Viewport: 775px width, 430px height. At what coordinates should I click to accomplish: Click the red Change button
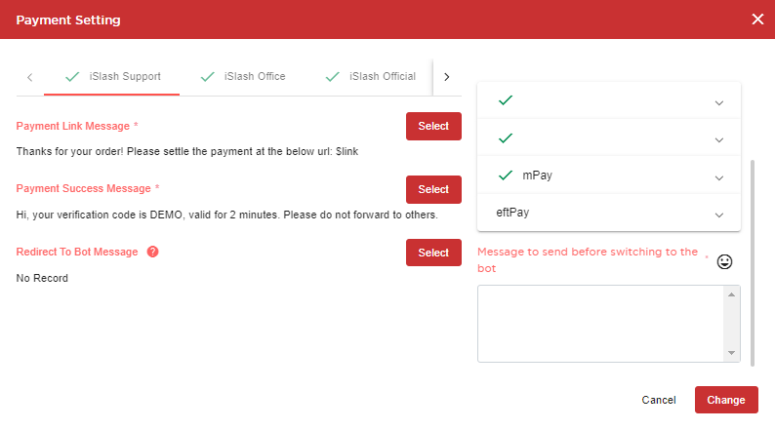tap(726, 400)
